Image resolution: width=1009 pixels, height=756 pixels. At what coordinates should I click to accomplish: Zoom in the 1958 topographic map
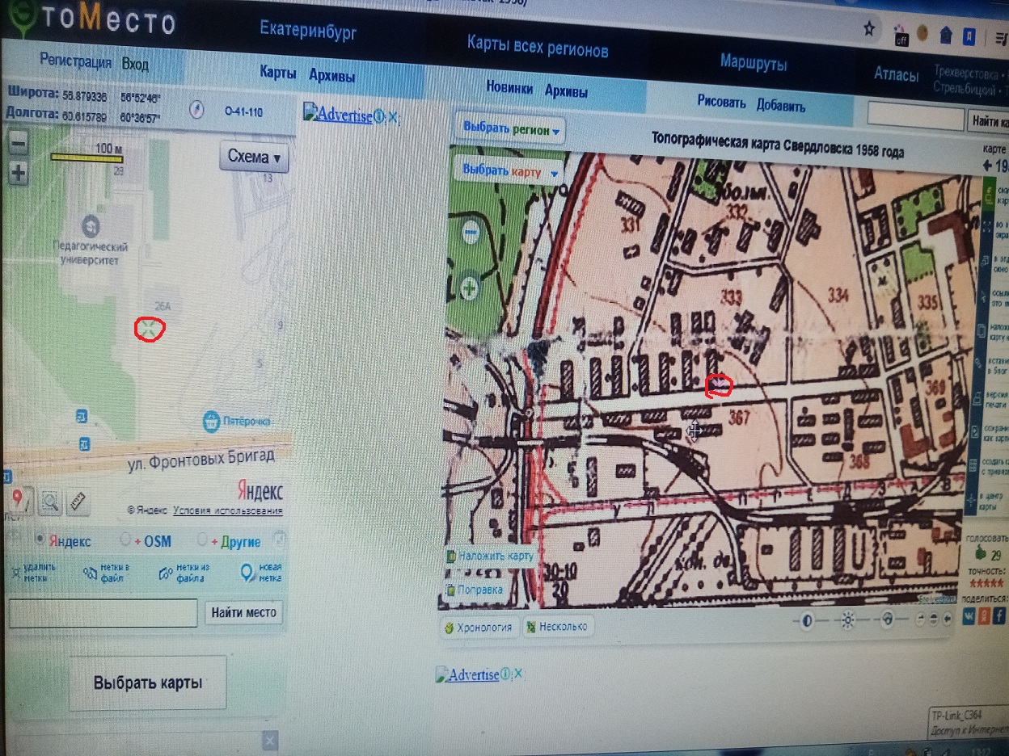click(470, 288)
